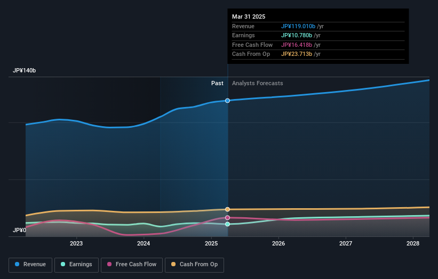Viewport: 438px width, 279px height.
Task: Click the 'Analysts Forecasts' label
Action: pyautogui.click(x=257, y=84)
